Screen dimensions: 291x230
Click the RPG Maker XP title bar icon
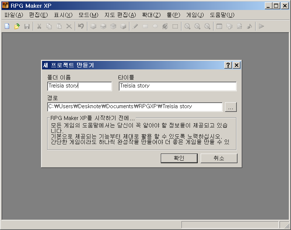[x=6, y=6]
